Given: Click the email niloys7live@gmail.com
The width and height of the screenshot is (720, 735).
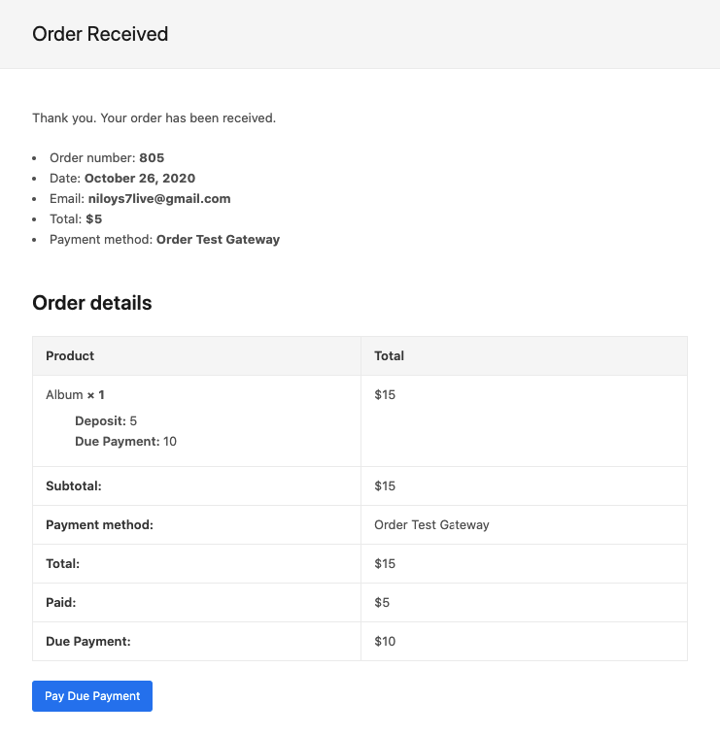Looking at the screenshot, I should tap(159, 198).
